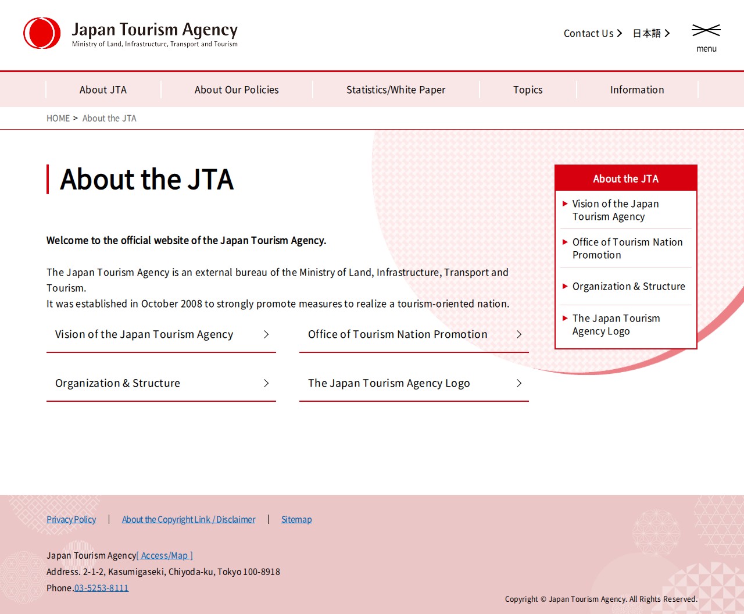
Task: Click the phone number 03-5253-8111
Action: pos(102,588)
